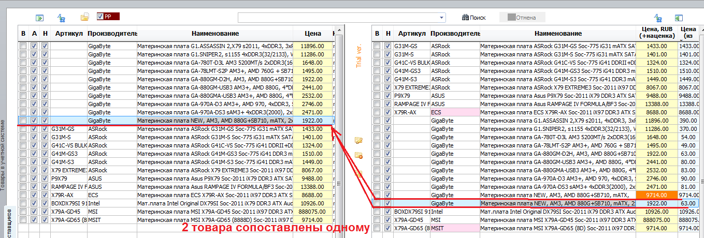Image resolution: width=704 pixels, height=238 pixels.
Task: Click the folder copy icon in left toolbar
Action: 84,17
